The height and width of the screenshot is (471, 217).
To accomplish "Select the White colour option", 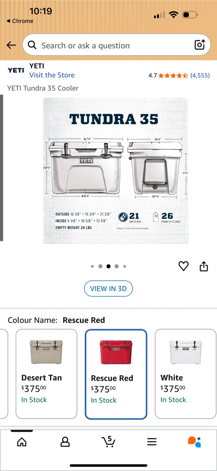I will pos(186,374).
